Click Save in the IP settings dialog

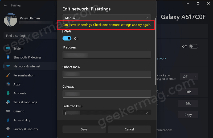84,129
